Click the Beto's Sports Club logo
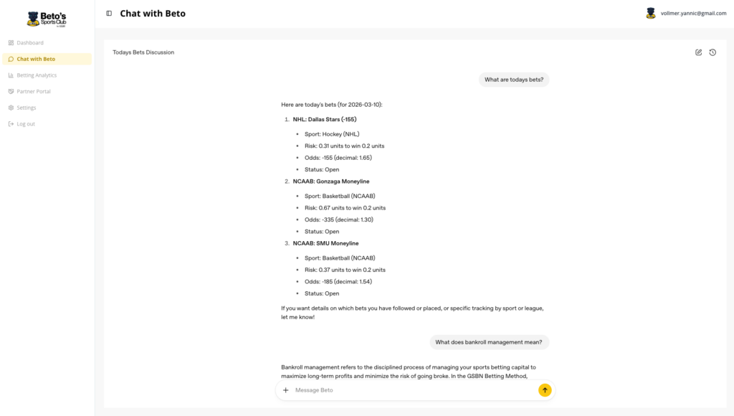 pos(47,19)
